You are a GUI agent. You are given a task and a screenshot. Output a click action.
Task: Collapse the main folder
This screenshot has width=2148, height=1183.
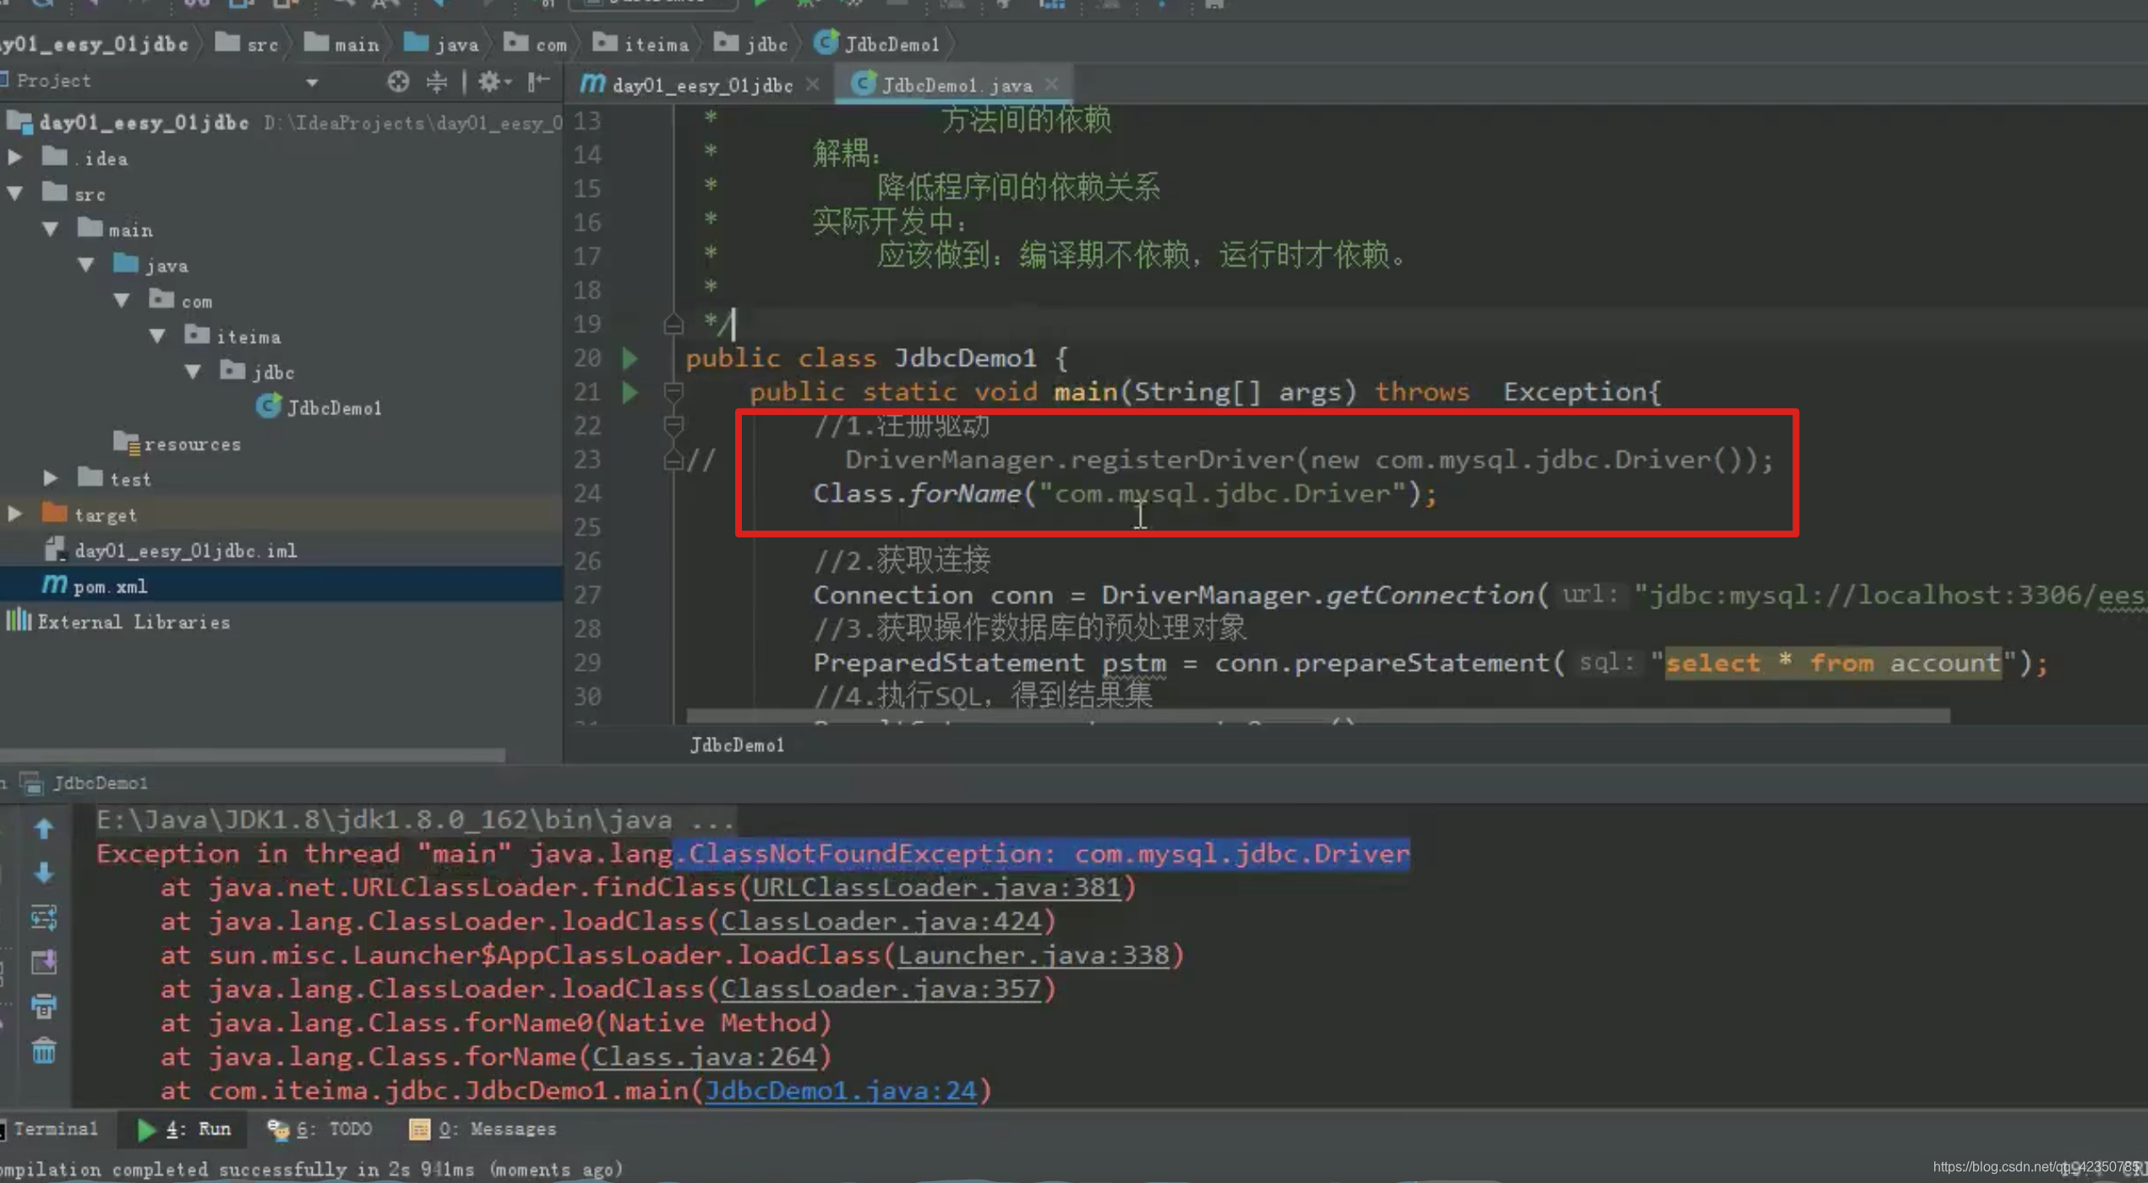pos(51,229)
